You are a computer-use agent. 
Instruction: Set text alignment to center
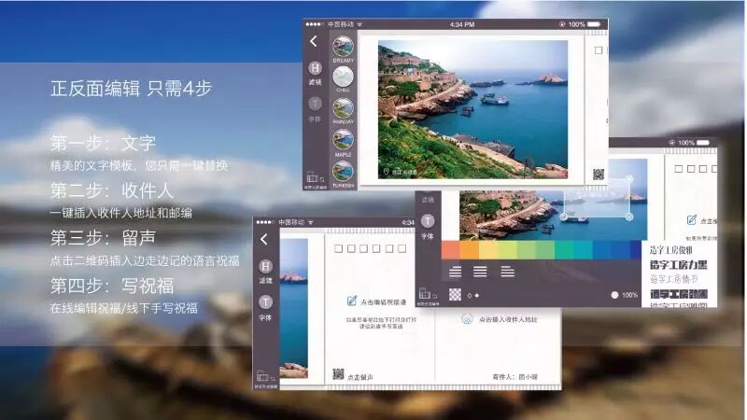click(x=480, y=272)
